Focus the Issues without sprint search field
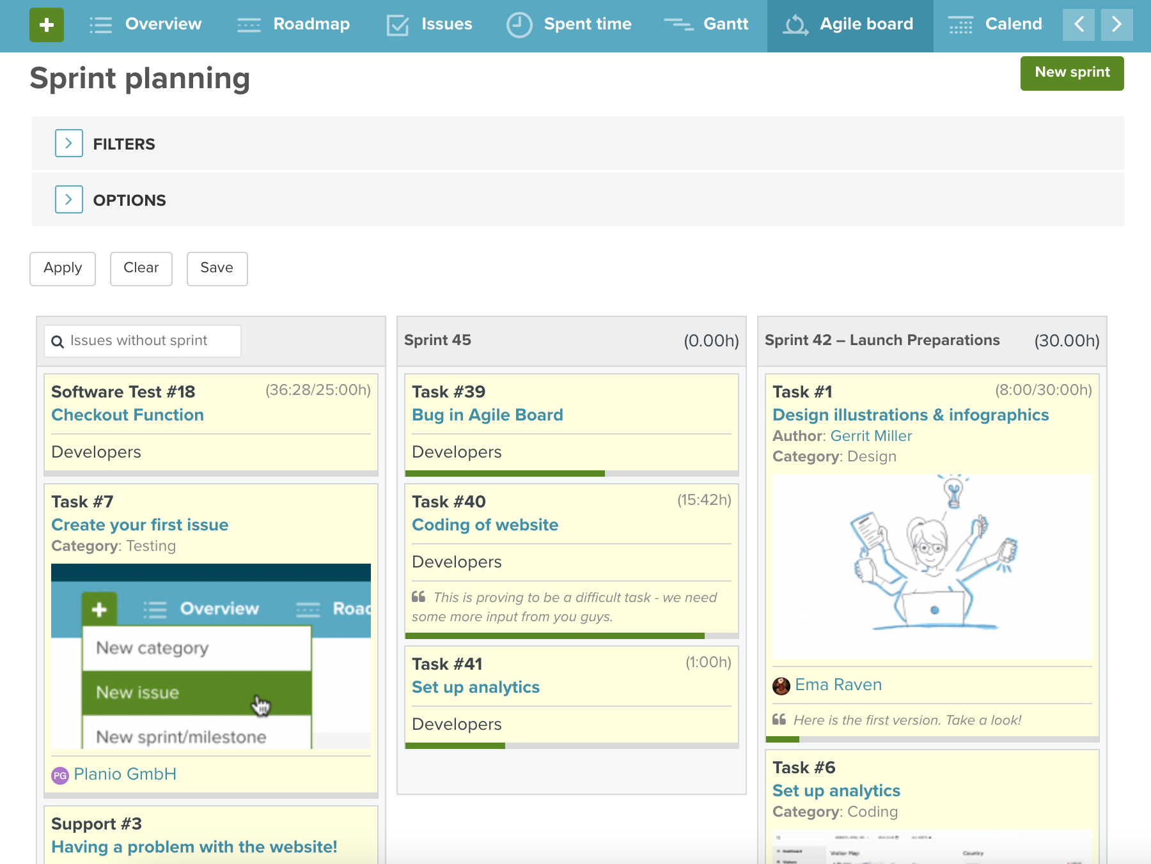The width and height of the screenshot is (1151, 864). (x=143, y=341)
